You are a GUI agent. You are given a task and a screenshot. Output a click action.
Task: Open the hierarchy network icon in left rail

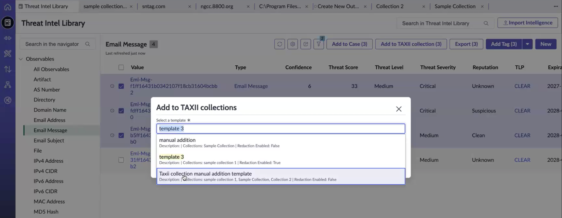[7, 85]
